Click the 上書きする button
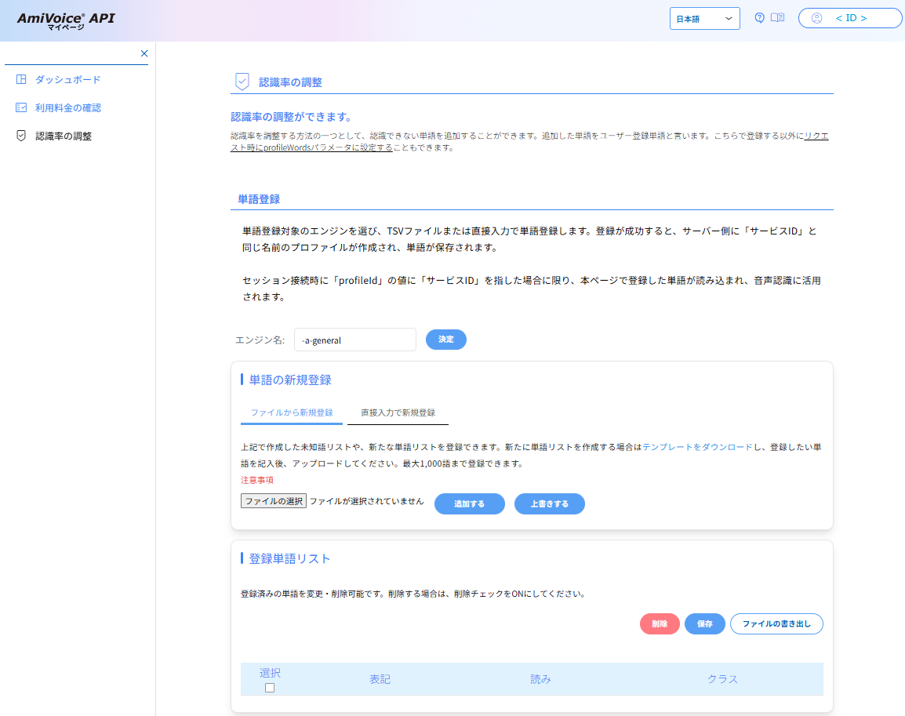The image size is (905, 716). [549, 503]
